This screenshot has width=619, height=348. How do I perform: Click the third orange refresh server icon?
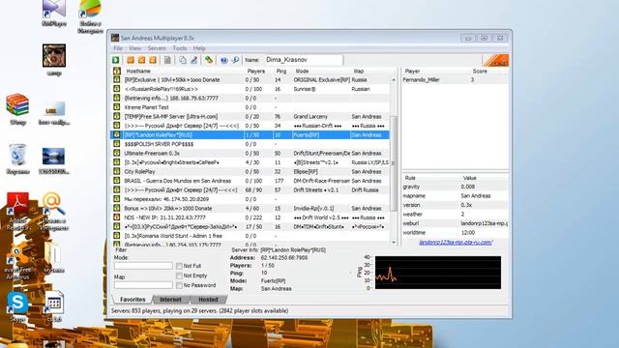[153, 60]
